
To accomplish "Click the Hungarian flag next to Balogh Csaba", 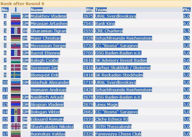I will tap(16, 60).
